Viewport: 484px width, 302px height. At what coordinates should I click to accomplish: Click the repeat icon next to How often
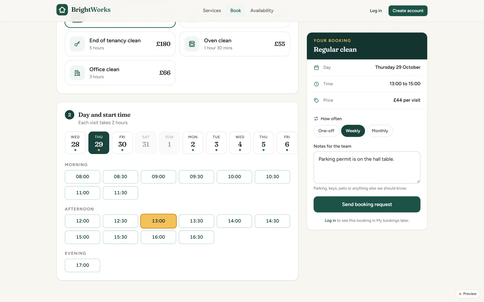[316, 119]
